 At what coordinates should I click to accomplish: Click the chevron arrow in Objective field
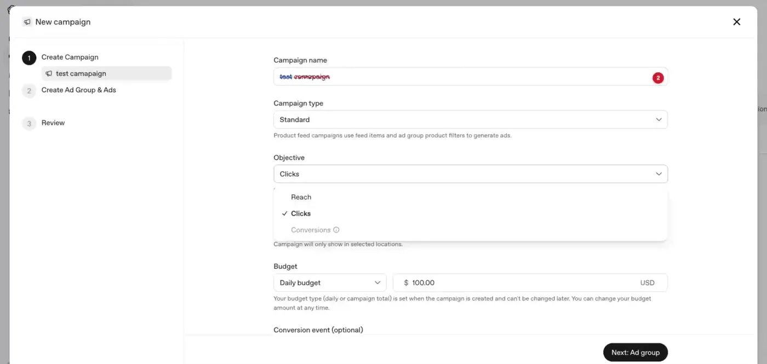tap(659, 174)
